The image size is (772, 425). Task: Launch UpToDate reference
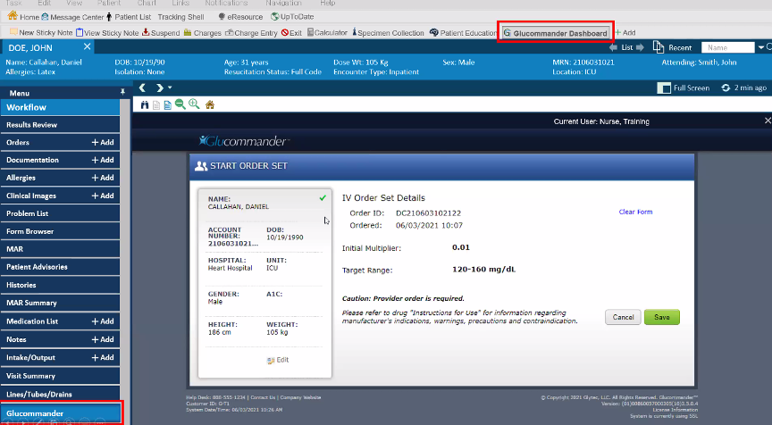pyautogui.click(x=292, y=17)
